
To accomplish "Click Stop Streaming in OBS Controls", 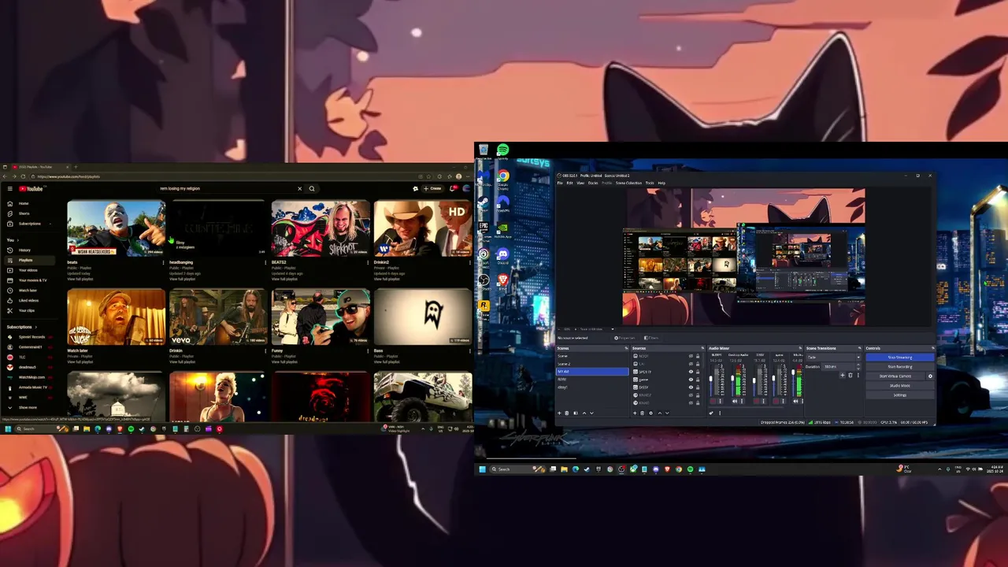I will 900,358.
